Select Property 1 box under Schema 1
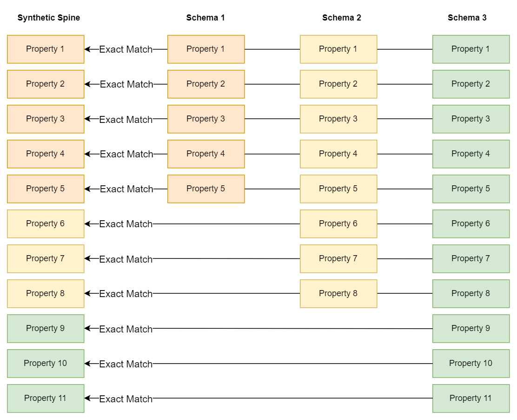The width and height of the screenshot is (517, 420). click(x=206, y=49)
